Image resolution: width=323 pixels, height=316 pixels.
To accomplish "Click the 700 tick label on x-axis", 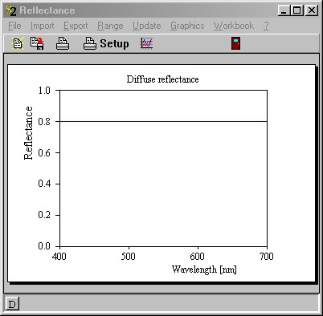I will (267, 257).
